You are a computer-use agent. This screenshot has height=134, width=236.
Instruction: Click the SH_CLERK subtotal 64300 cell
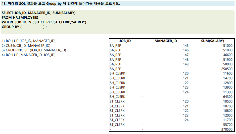point(228,97)
